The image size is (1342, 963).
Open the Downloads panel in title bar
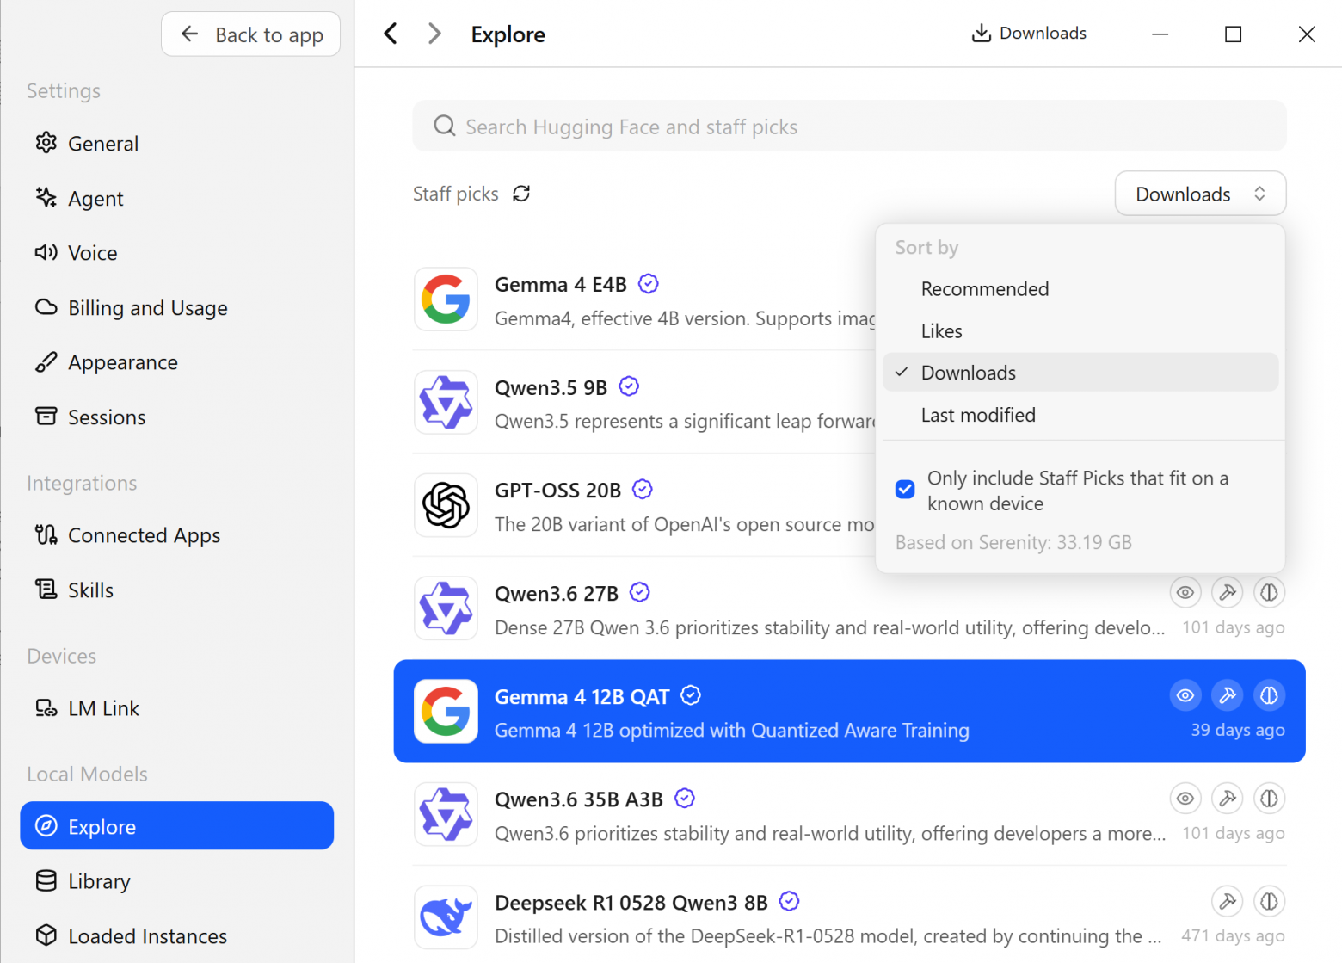coord(1029,34)
